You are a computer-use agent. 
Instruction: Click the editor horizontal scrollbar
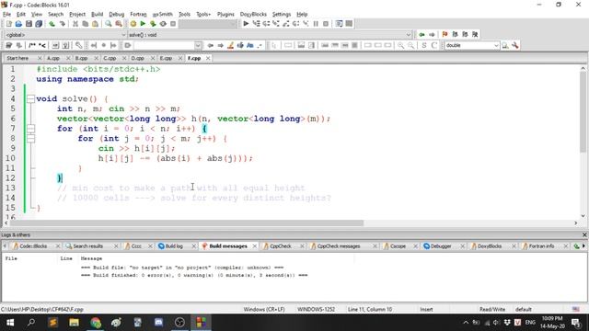point(187,223)
